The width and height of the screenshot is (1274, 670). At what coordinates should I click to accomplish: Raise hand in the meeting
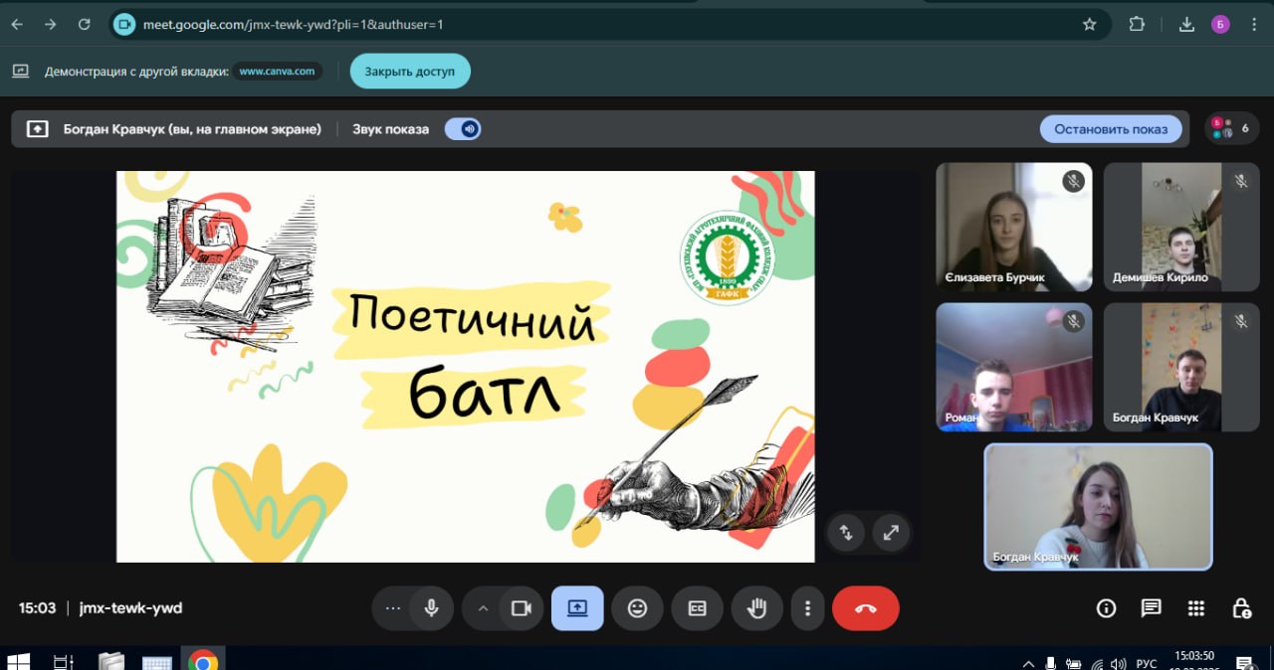pos(756,608)
